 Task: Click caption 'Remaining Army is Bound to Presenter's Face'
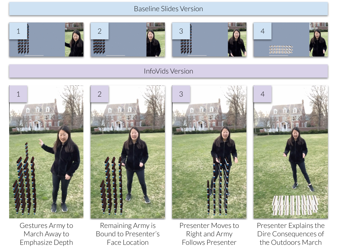pyautogui.click(x=128, y=234)
